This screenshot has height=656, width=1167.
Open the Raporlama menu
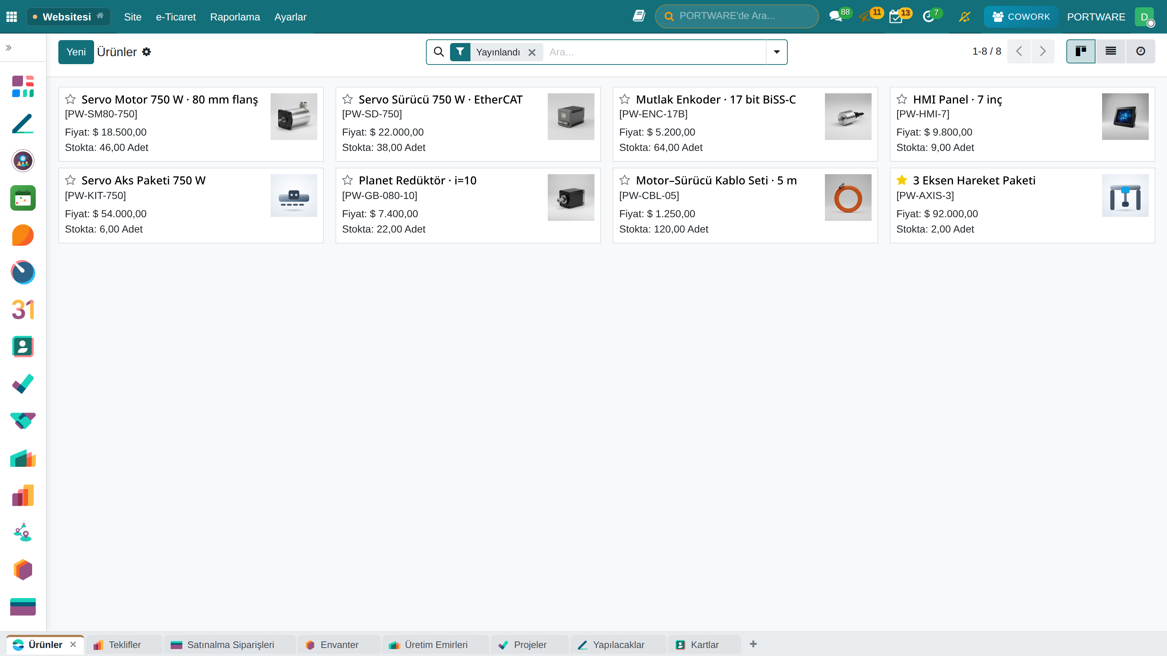pos(234,17)
